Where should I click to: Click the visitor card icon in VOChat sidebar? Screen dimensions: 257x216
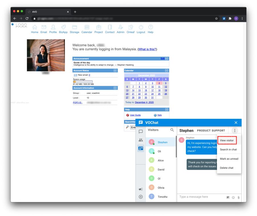[x=140, y=148]
